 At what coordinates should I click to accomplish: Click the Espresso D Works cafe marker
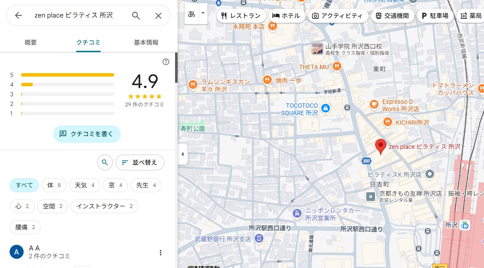point(373,104)
